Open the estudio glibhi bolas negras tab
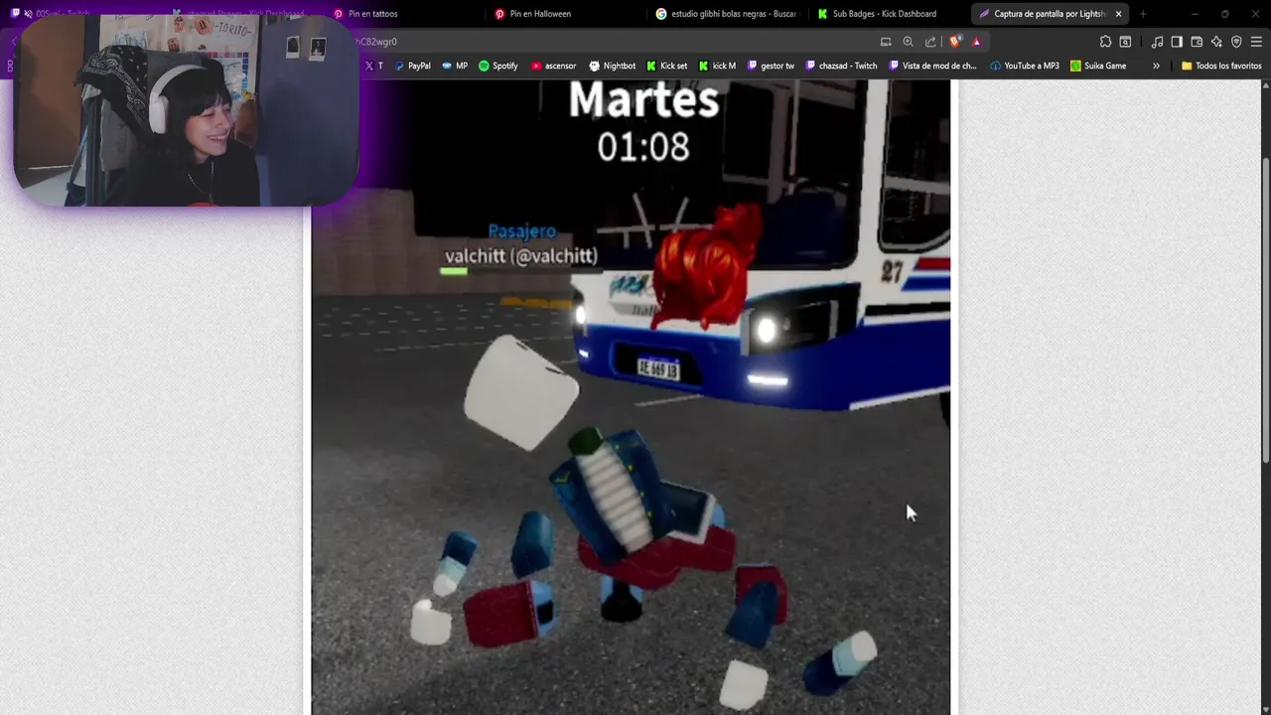The image size is (1271, 715). tap(727, 14)
